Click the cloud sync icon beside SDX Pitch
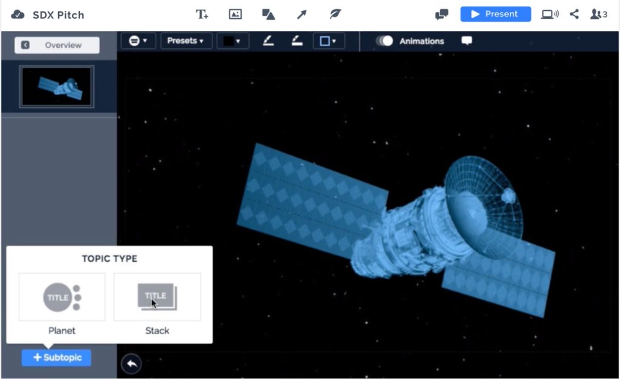The image size is (620, 379). click(x=18, y=14)
